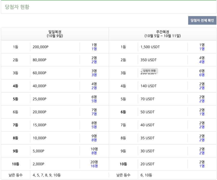Select daily 9등 total quota 10명
This screenshot has height=180, width=217.
[x=94, y=149]
